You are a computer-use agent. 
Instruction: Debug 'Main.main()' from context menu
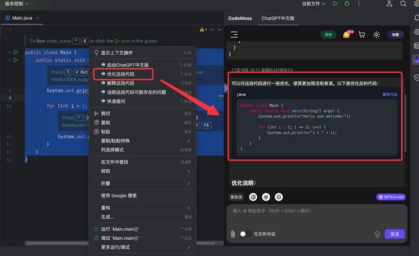pos(142,238)
